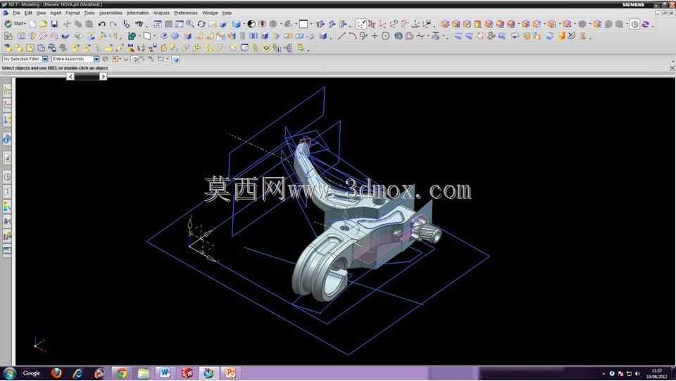Viewport: 676px width, 381px height.
Task: Click the selection rectangle icon in selection bar
Action: point(161,59)
